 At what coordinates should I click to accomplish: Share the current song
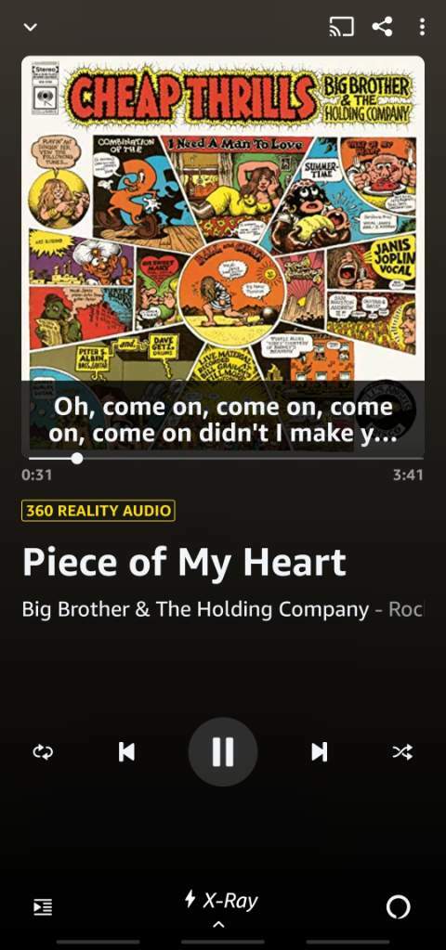(382, 27)
